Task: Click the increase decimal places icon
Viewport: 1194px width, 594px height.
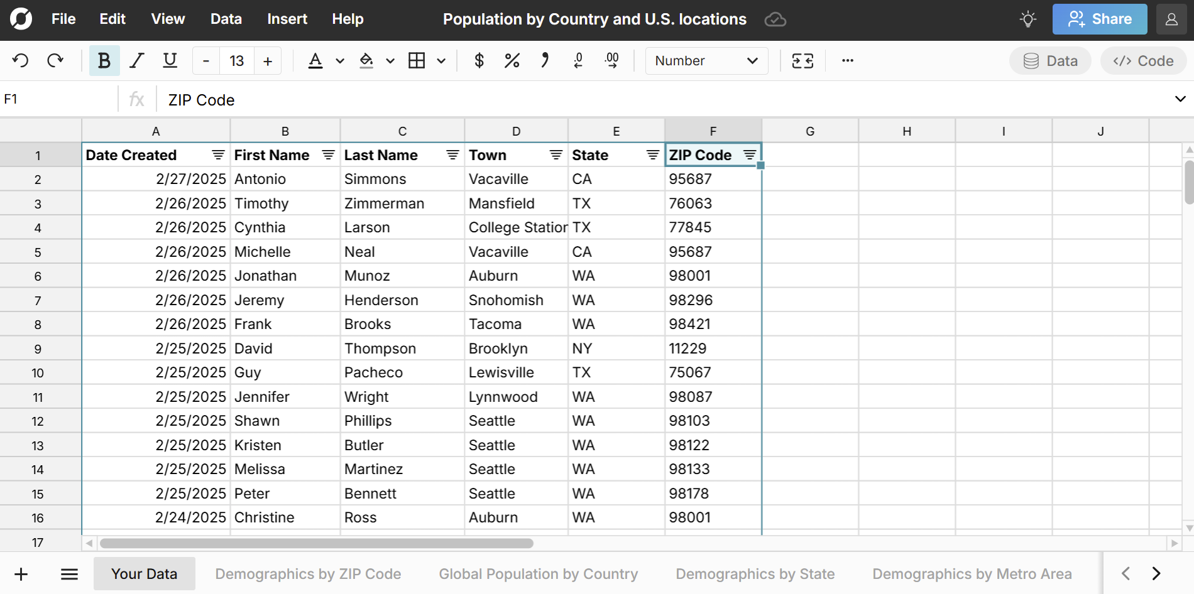Action: pyautogui.click(x=611, y=61)
